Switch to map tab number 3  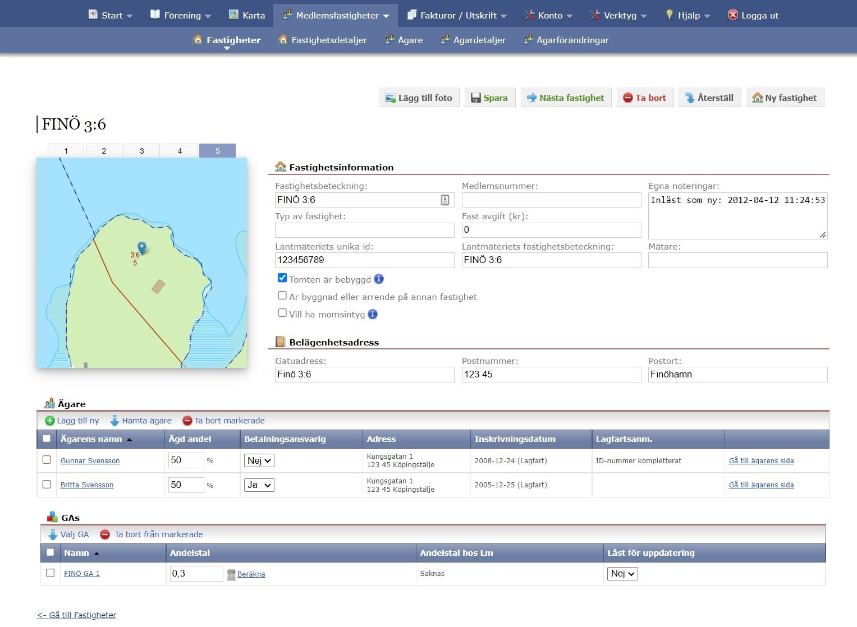click(141, 151)
